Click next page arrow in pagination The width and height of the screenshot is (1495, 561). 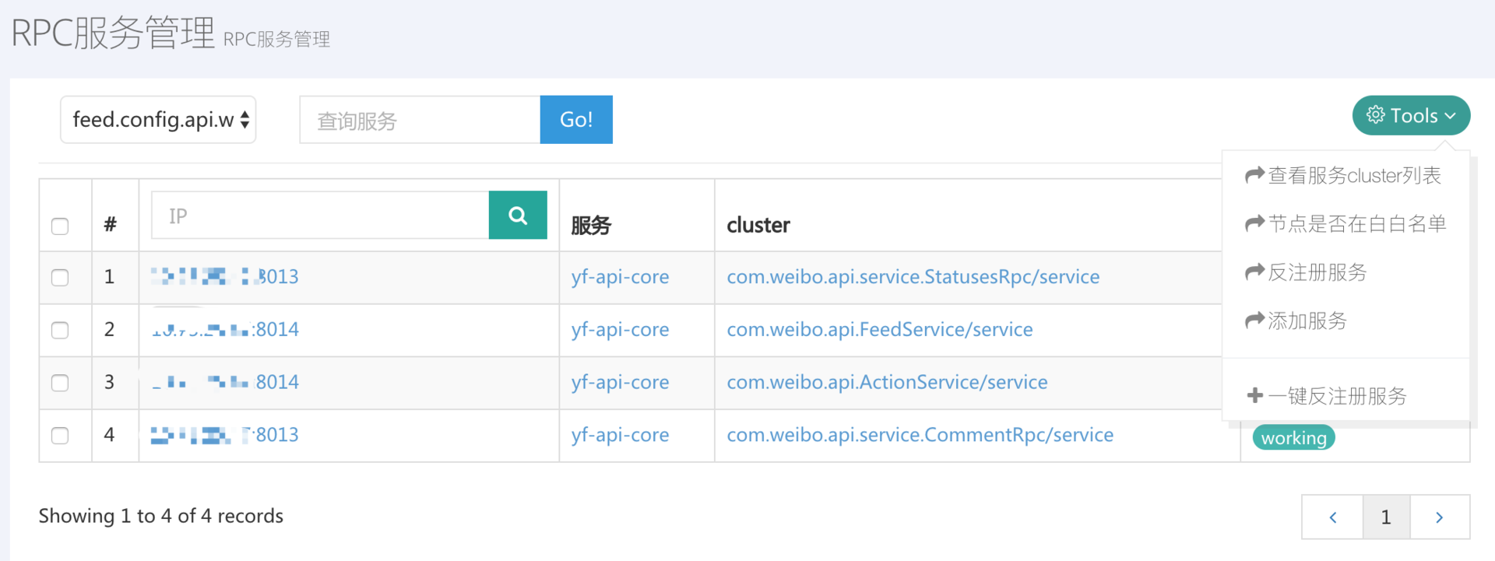coord(1439,517)
